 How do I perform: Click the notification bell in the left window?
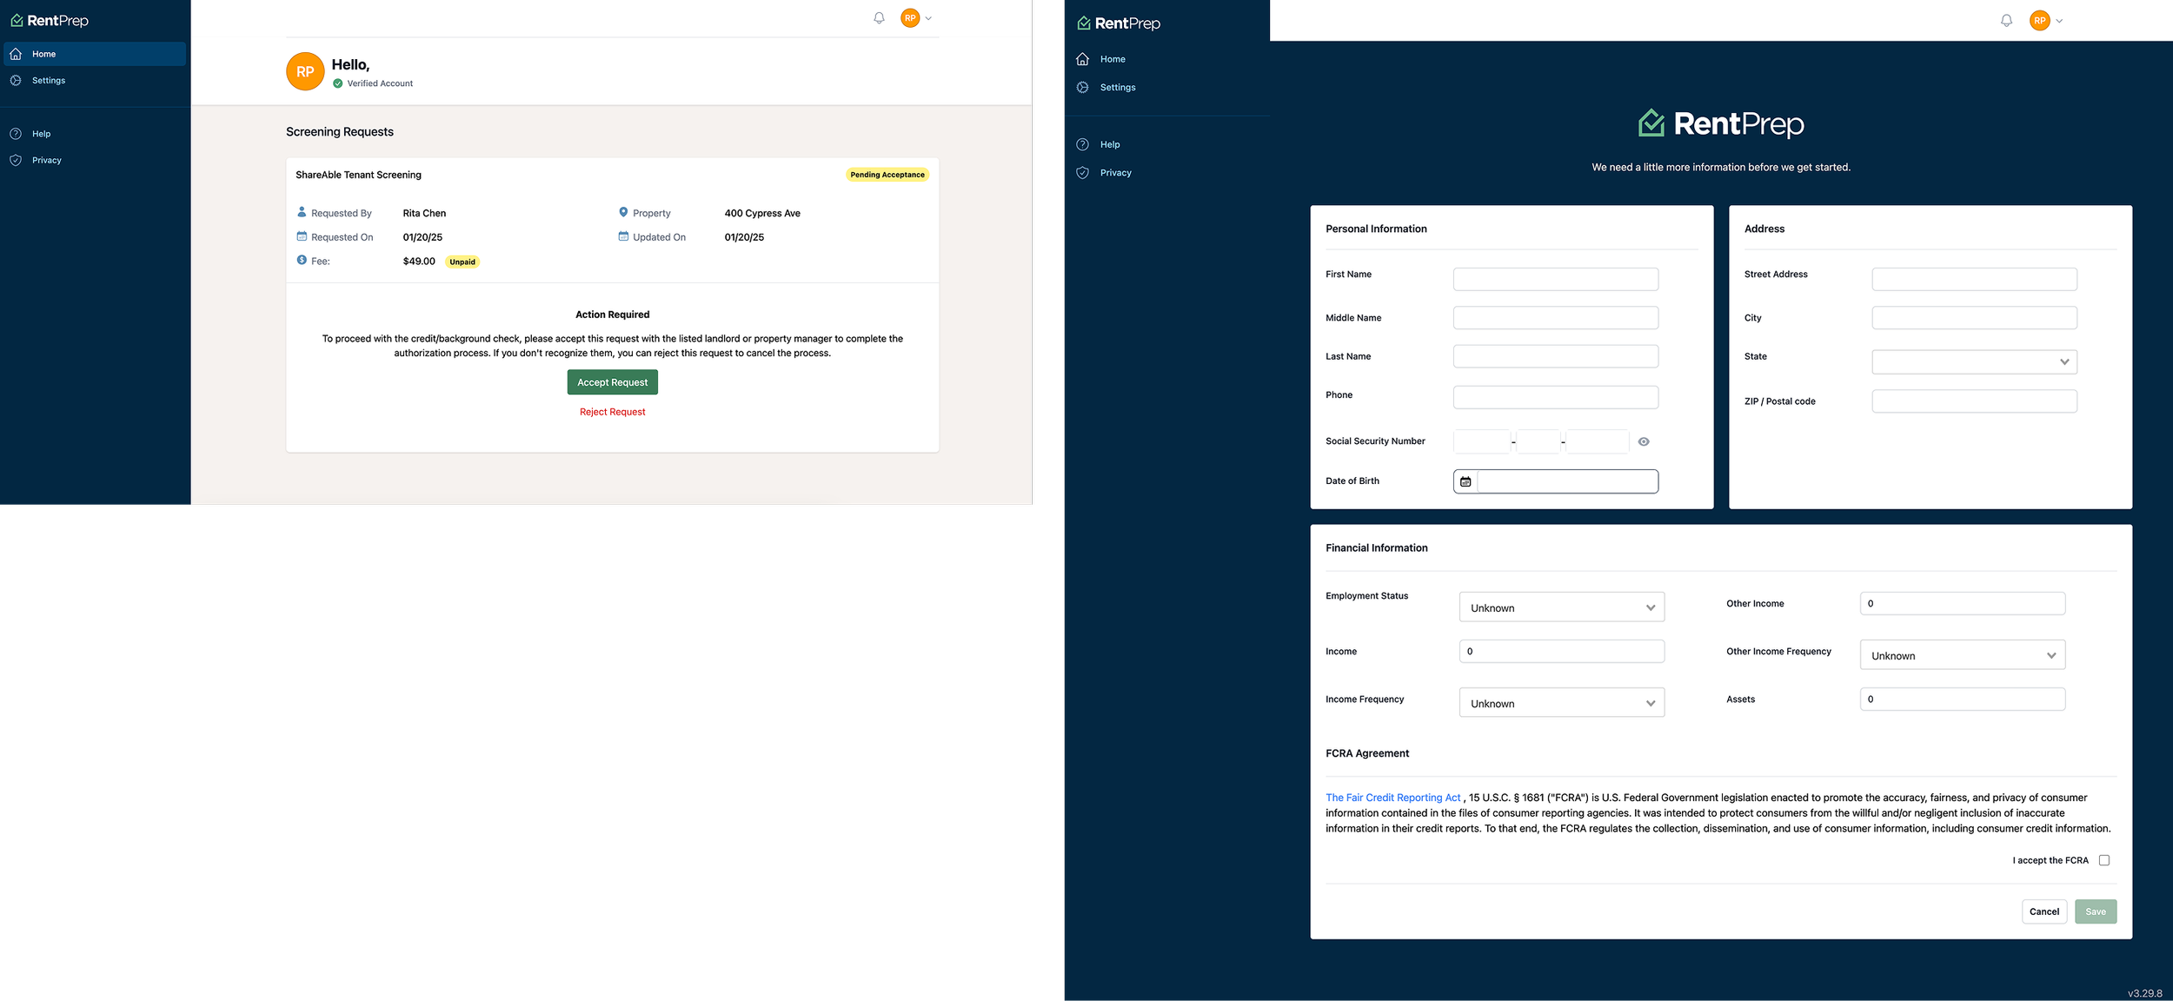[x=879, y=18]
